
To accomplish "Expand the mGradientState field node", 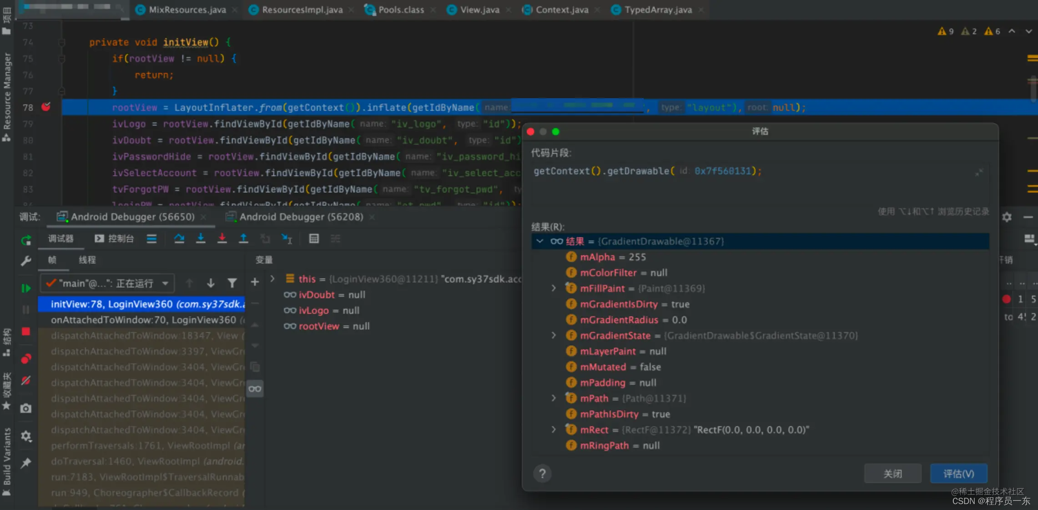I will [x=554, y=335].
